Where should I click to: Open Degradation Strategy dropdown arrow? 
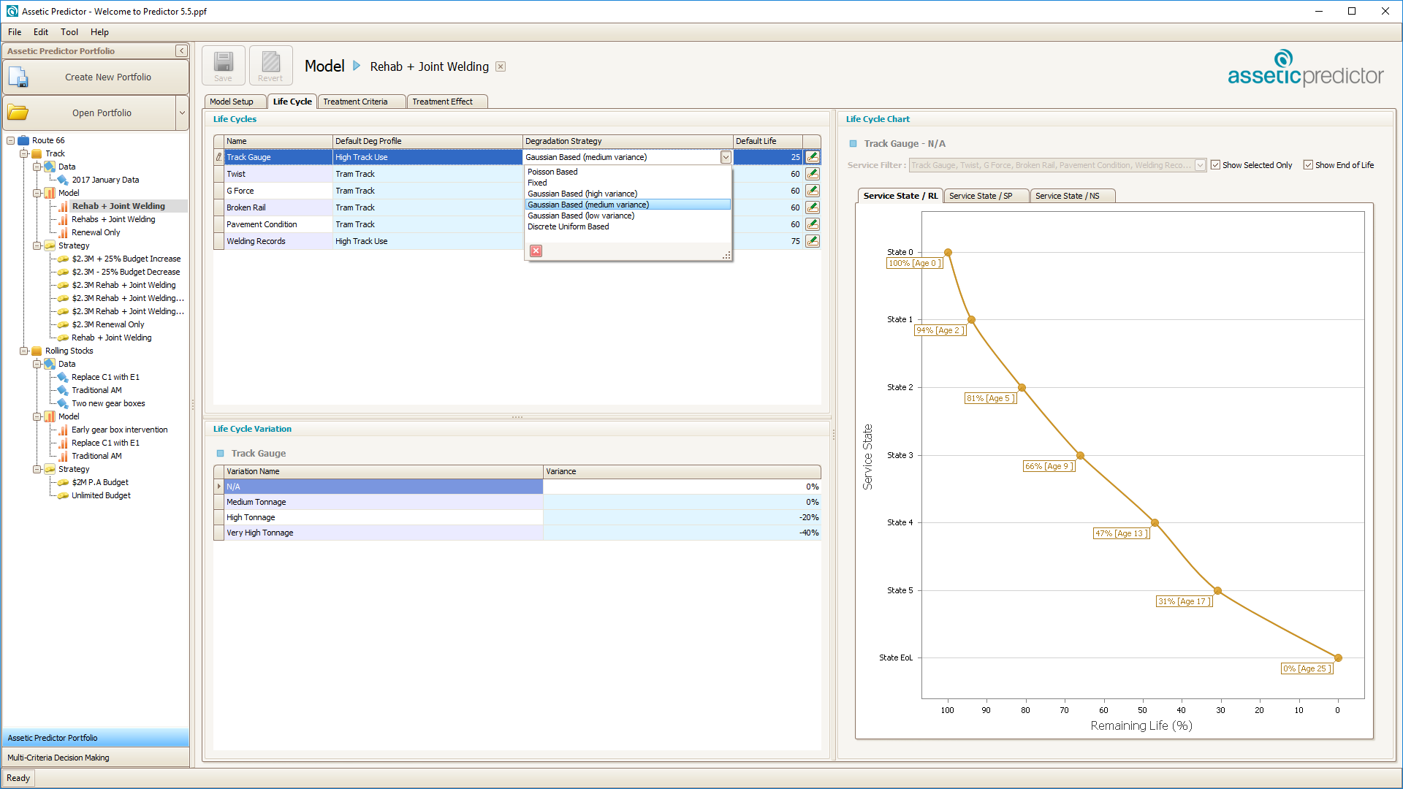point(726,157)
